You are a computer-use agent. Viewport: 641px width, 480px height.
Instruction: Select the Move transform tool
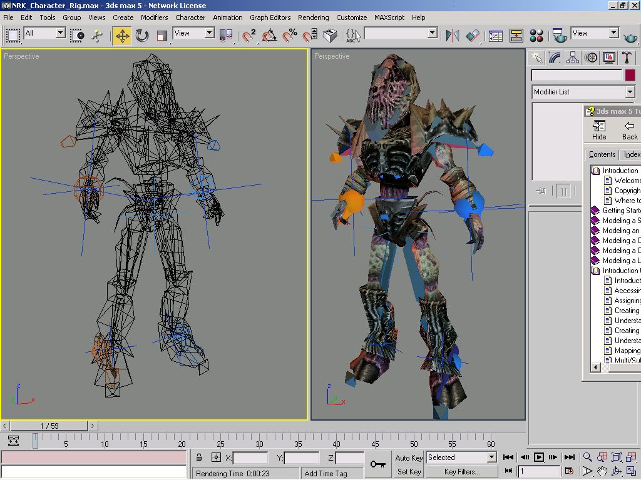pos(122,36)
